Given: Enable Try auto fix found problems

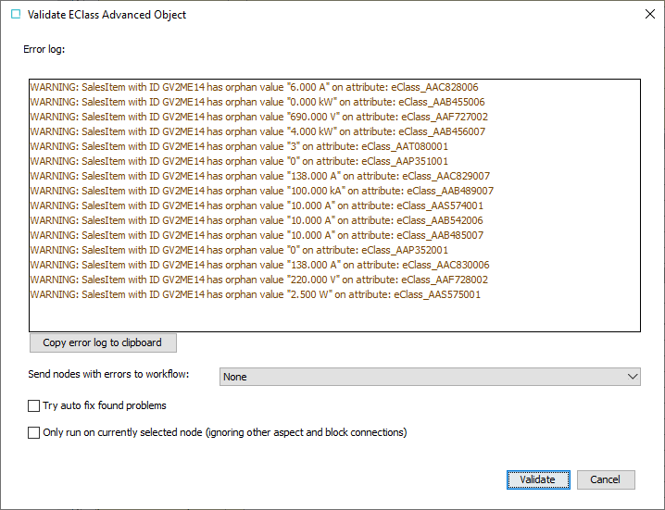Looking at the screenshot, I should [34, 405].
